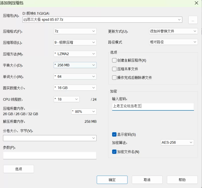Click the 确定 (OK) button
This screenshot has height=188, width=202.
pyautogui.click(x=112, y=180)
